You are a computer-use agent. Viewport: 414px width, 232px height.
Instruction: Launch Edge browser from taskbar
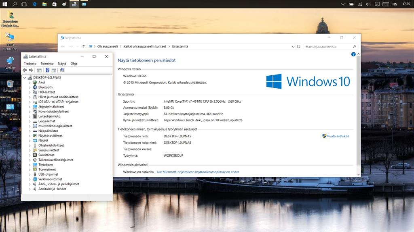coord(34,4)
